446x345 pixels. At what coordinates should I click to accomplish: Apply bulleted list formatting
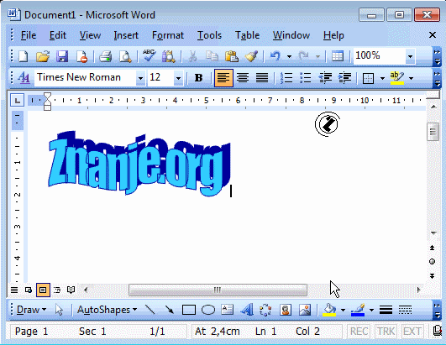pyautogui.click(x=306, y=77)
